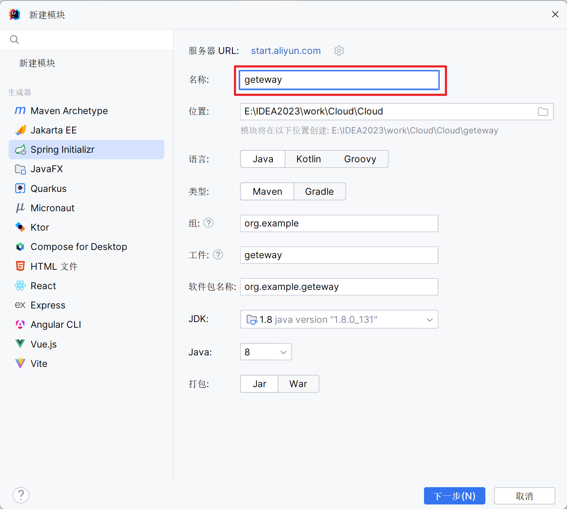Open server URL settings gear
Viewport: 567px width, 509px height.
[x=339, y=51]
